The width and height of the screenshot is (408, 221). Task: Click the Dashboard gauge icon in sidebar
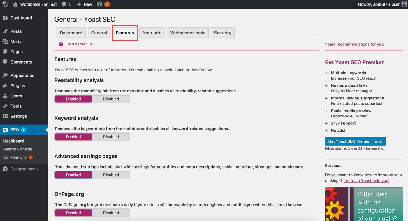pos(5,18)
